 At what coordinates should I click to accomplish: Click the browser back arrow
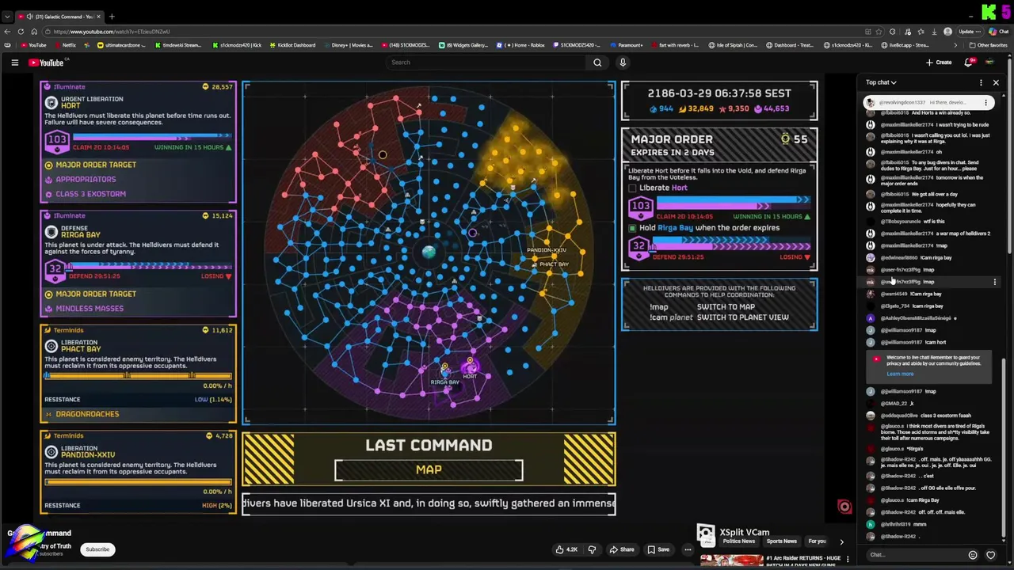tap(8, 32)
